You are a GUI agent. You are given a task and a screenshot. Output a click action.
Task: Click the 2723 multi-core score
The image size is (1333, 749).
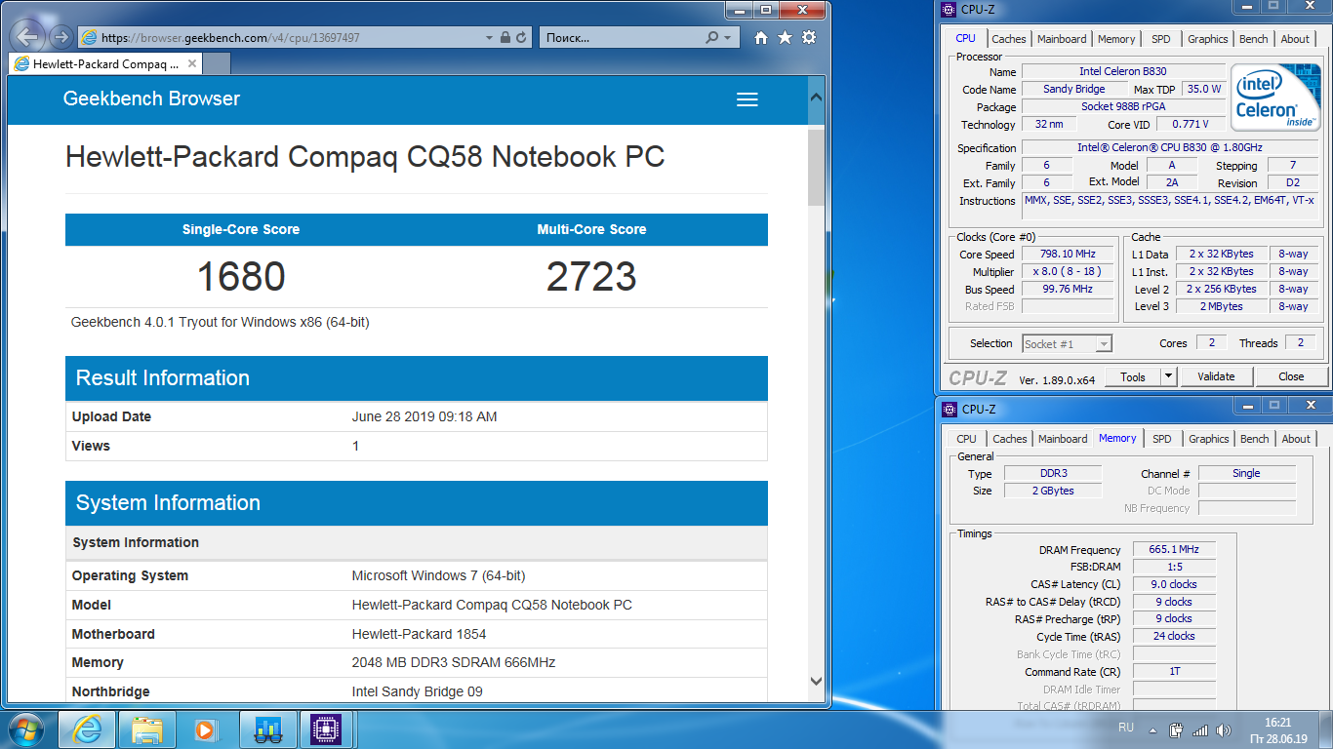(x=591, y=277)
